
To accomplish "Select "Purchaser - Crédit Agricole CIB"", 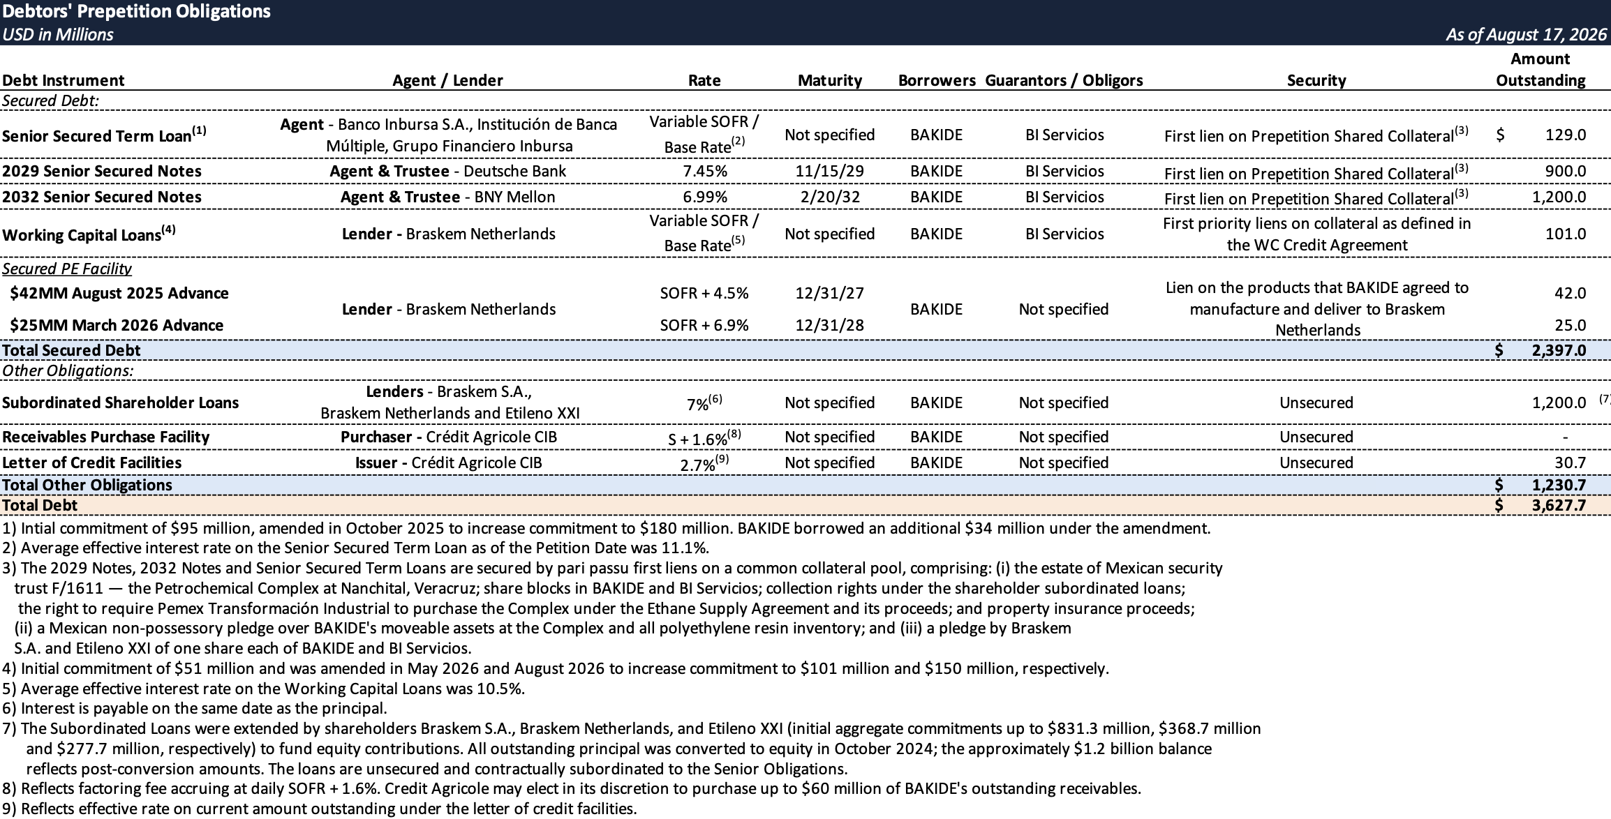I will (449, 437).
